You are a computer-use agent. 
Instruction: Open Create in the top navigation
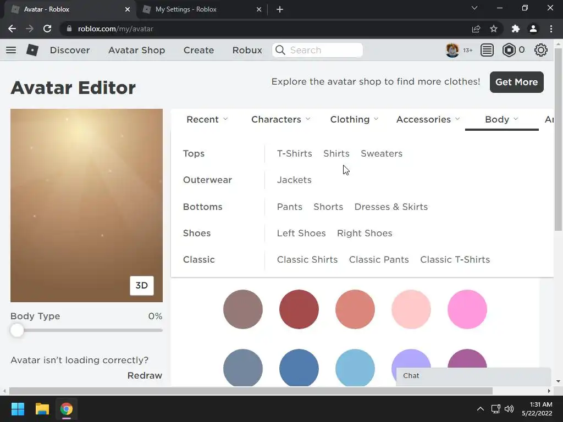198,50
